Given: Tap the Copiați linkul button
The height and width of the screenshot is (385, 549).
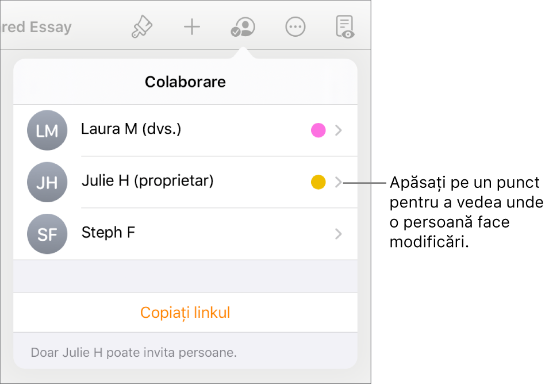Looking at the screenshot, I should click(x=185, y=313).
